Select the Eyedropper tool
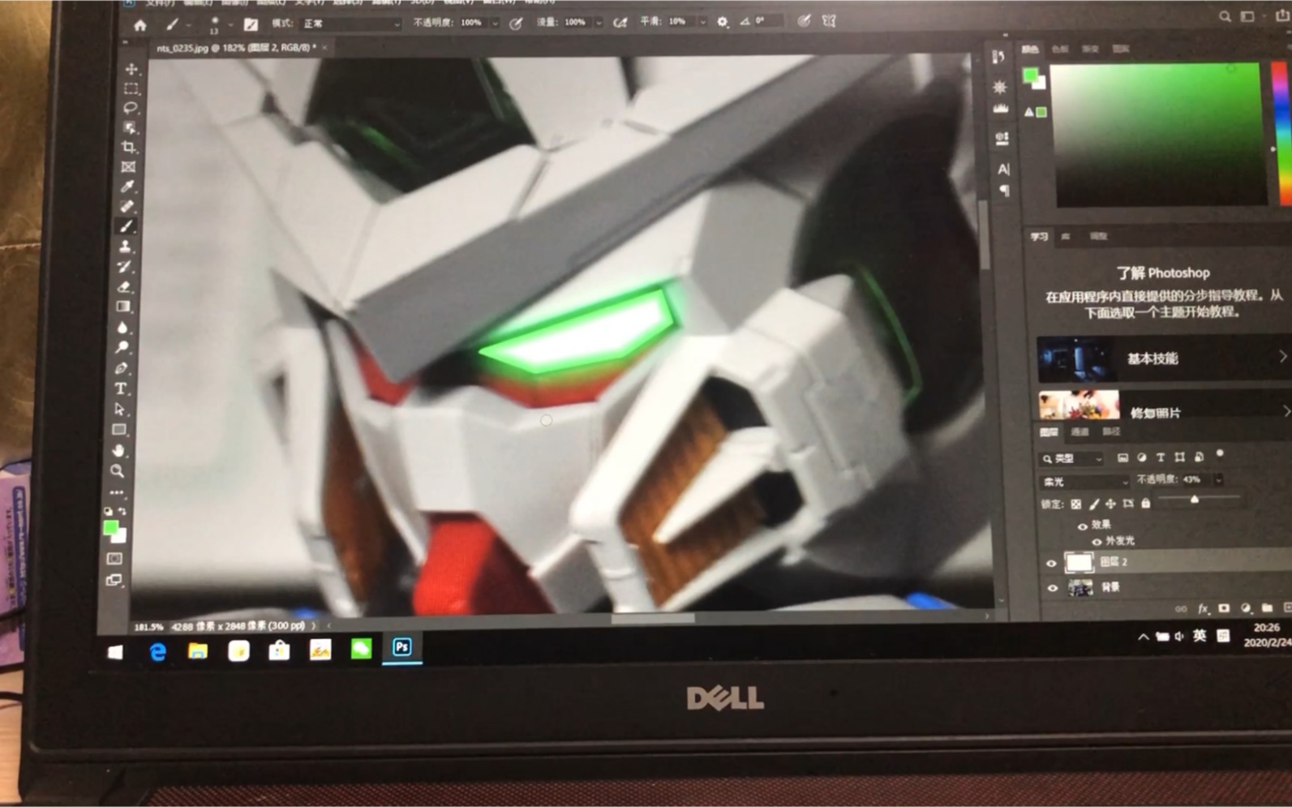This screenshot has height=807, width=1292. coord(127,187)
